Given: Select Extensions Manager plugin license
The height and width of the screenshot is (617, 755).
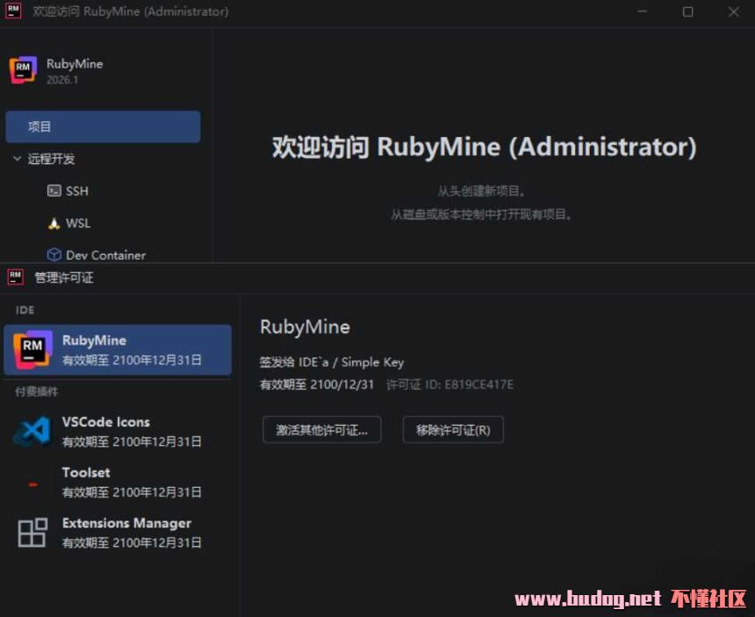Looking at the screenshot, I should (118, 533).
